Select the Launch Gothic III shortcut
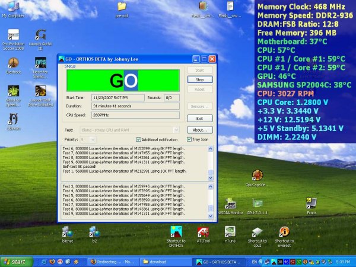The height and width of the screenshot is (267, 356). (40, 40)
